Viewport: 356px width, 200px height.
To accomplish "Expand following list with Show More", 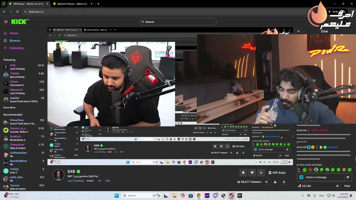I will click(9, 107).
